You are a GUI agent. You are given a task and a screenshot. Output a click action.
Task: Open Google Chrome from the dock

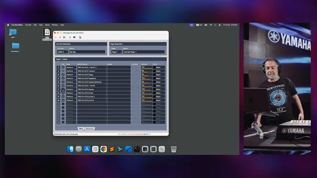(104, 149)
